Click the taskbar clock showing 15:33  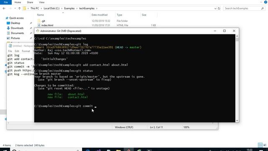pyautogui.click(x=250, y=150)
